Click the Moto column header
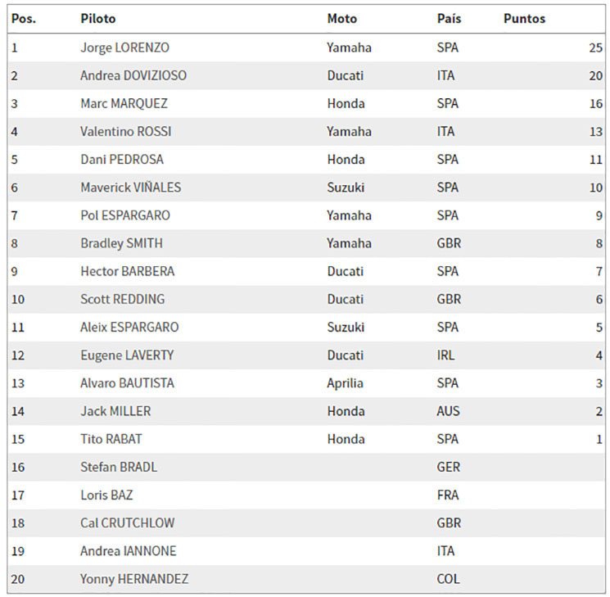Viewport: 610px width, 597px height. [342, 19]
